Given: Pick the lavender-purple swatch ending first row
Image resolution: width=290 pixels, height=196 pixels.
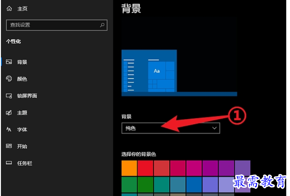Looking at the screenshot, I should tap(243, 168).
